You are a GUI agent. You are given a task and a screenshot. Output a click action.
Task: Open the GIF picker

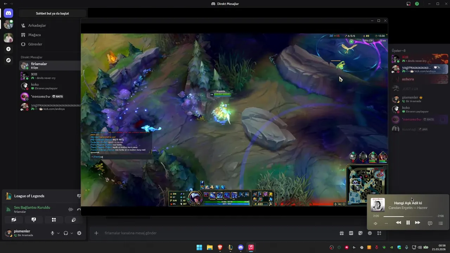(351, 233)
